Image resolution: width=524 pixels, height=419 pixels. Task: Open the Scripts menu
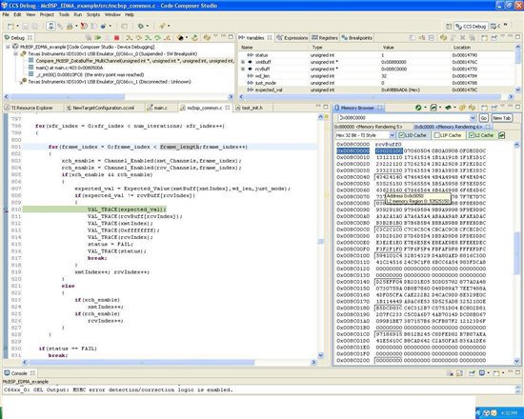93,14
